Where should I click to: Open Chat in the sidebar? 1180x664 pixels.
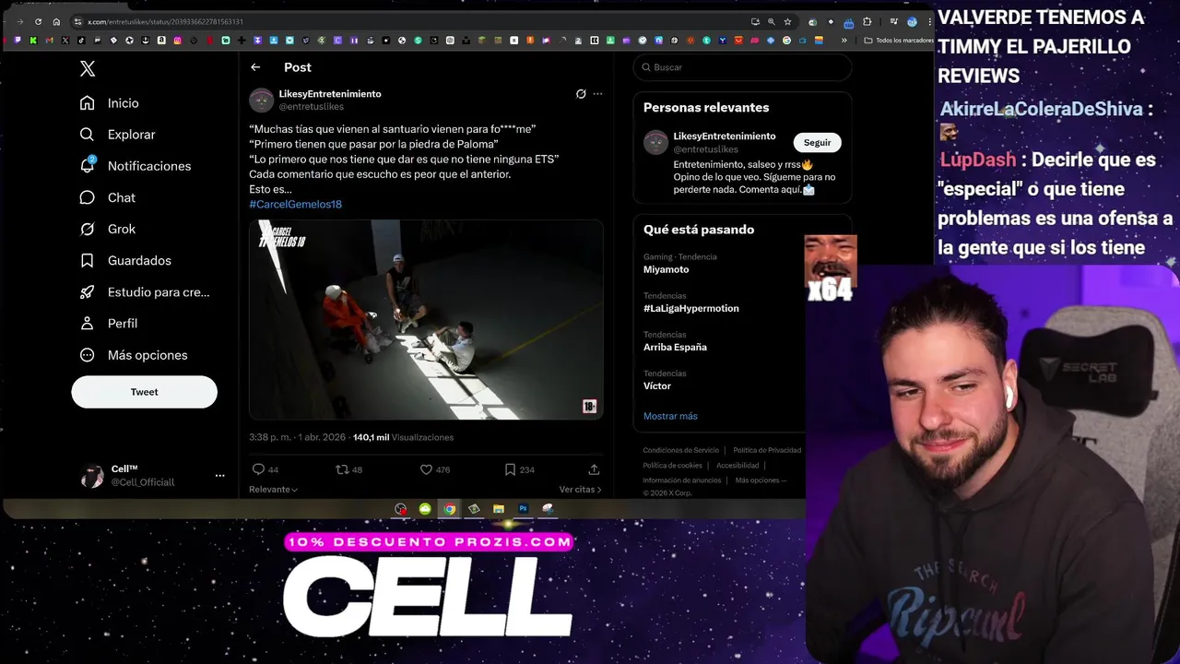[107, 197]
